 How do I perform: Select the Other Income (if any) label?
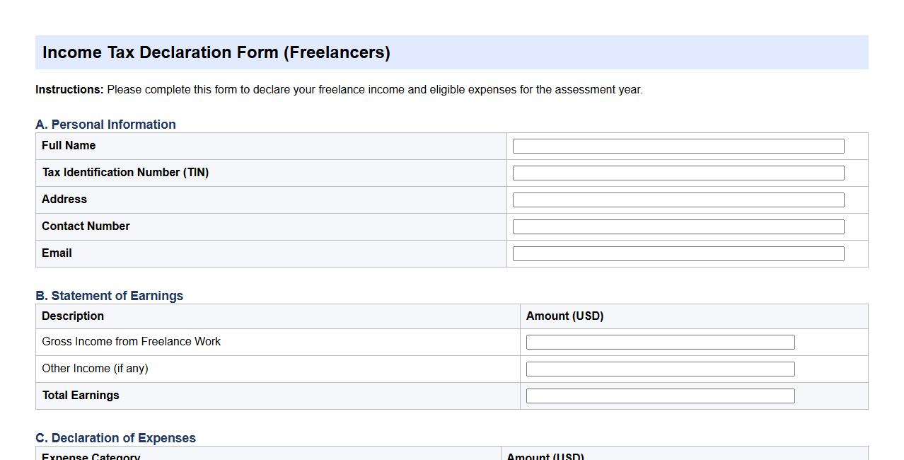pos(94,368)
